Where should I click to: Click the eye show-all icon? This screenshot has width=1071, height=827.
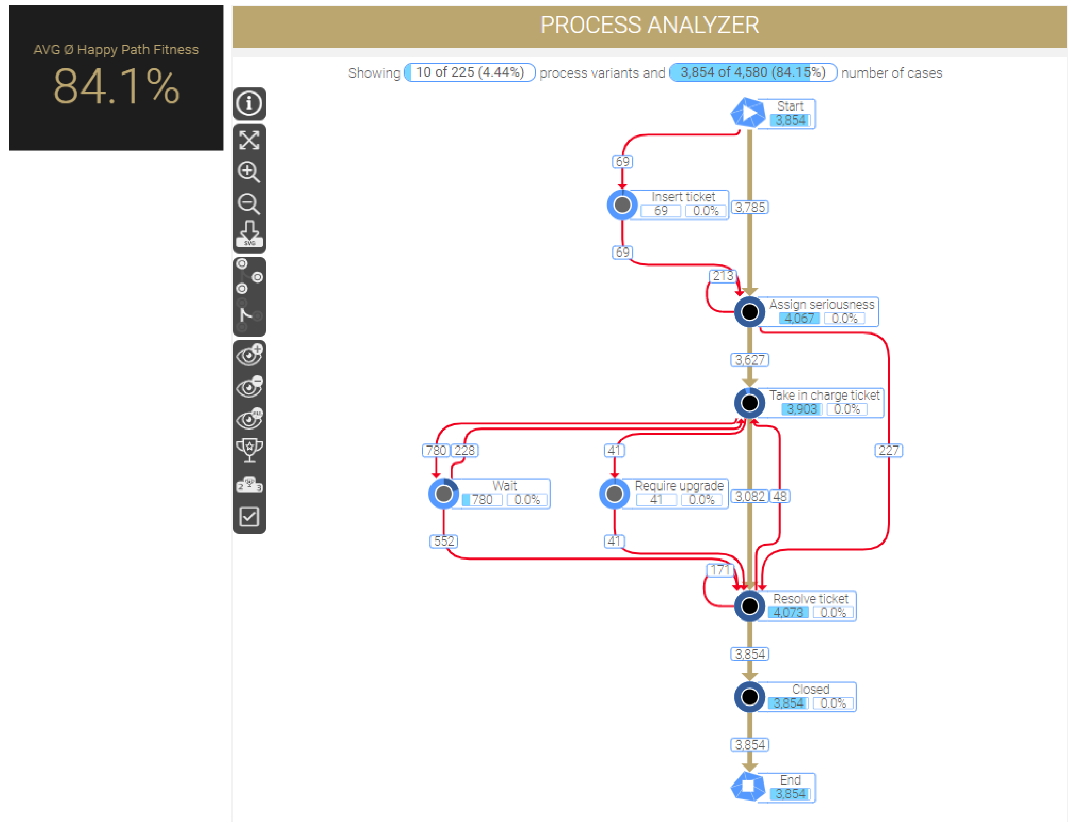pyautogui.click(x=249, y=419)
